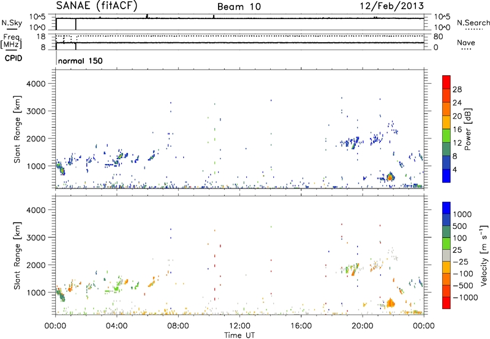
Task: Select the Time UT axis title
Action: click(239, 335)
